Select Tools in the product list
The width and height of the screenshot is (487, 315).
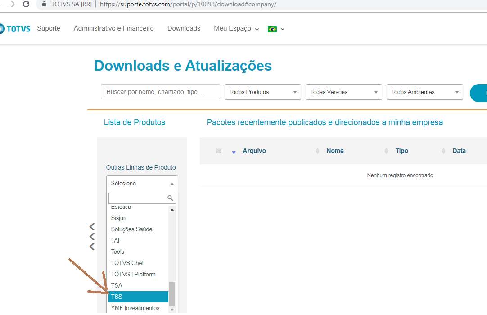click(138, 252)
